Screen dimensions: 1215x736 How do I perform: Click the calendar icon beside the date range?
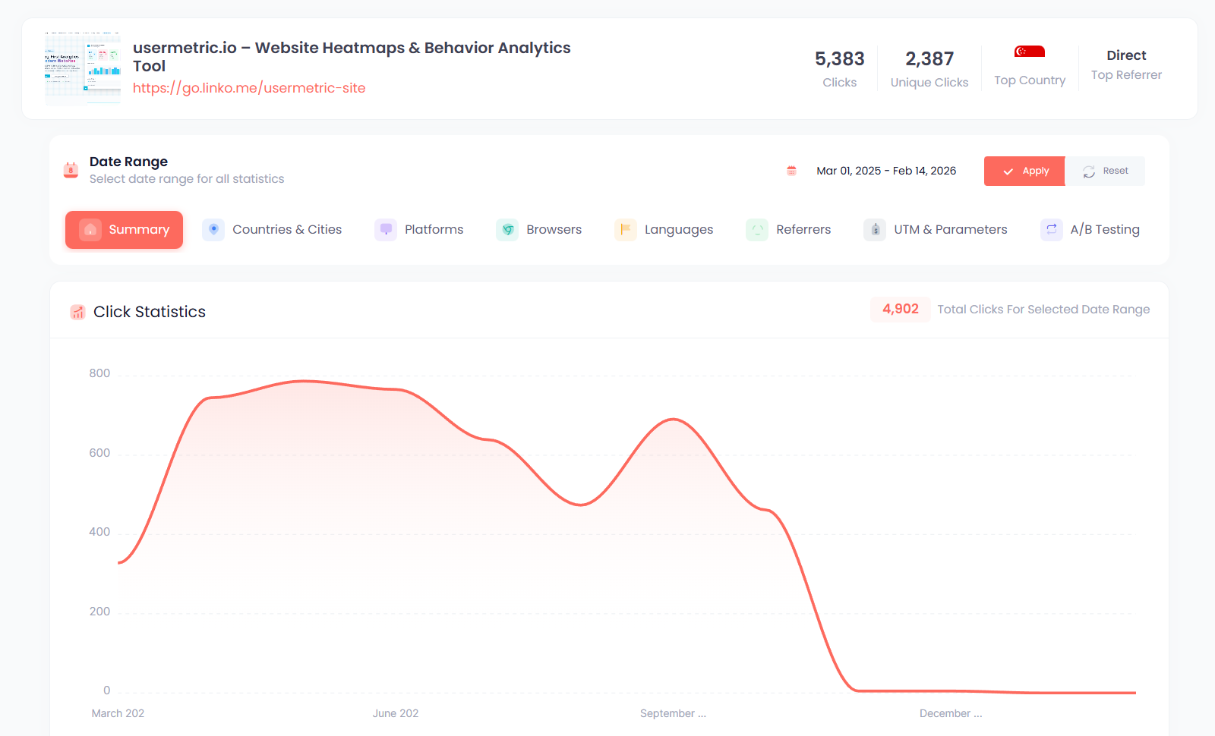tap(791, 171)
